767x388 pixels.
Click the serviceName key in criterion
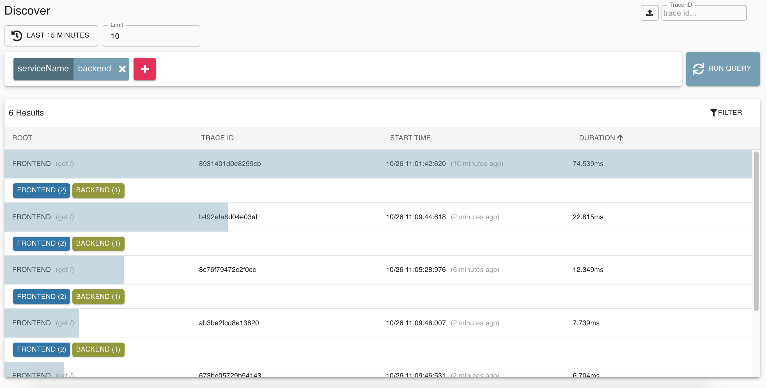tap(43, 68)
